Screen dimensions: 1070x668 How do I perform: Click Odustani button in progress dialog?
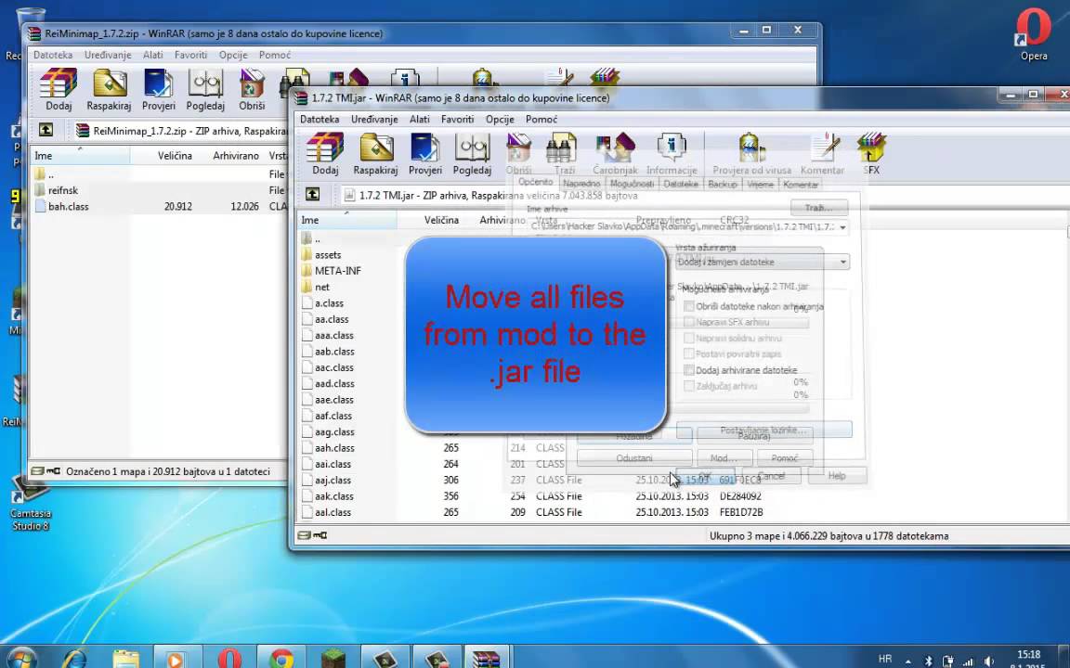[x=634, y=458]
